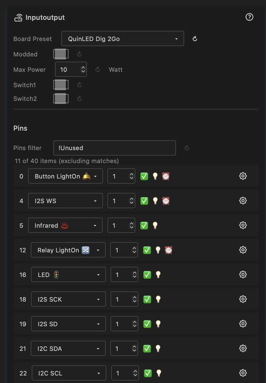Viewport: 266px width, 383px height.
Task: Open the Infrared pin function dropdown
Action: pyautogui.click(x=65, y=225)
